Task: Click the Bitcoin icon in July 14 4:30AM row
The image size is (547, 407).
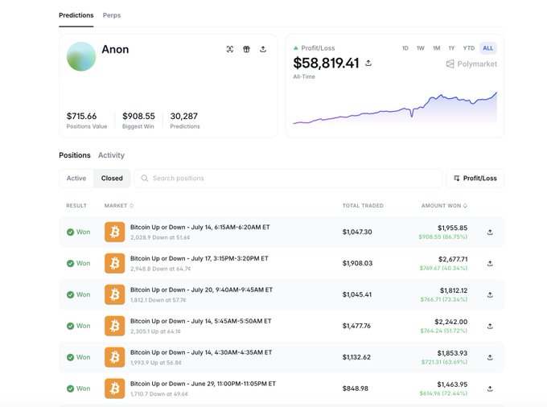Action: [115, 357]
